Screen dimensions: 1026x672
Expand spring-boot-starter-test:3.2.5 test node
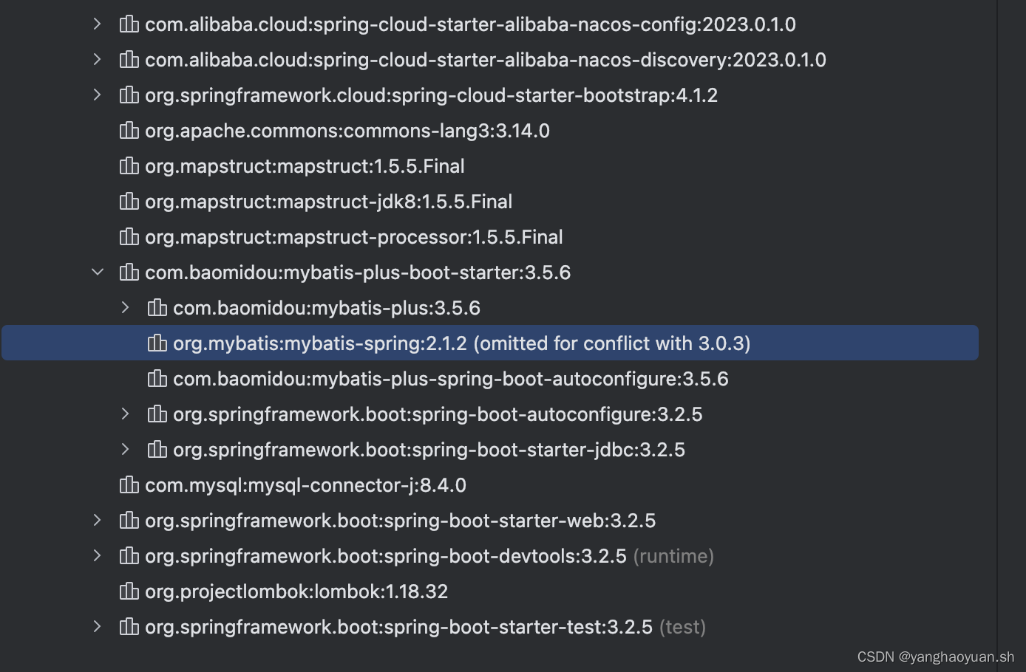(97, 627)
